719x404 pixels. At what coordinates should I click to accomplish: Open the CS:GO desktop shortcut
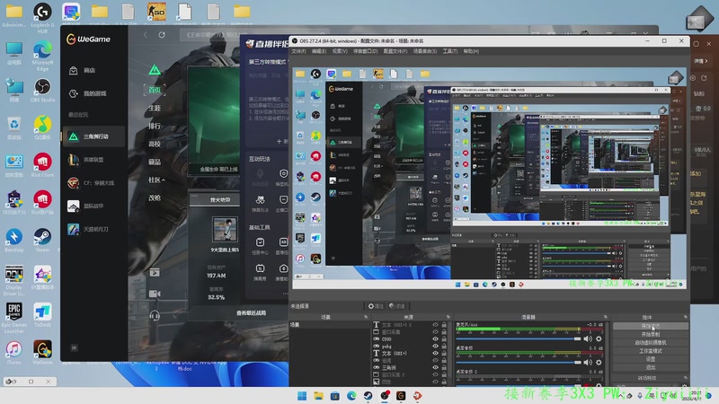[155, 13]
